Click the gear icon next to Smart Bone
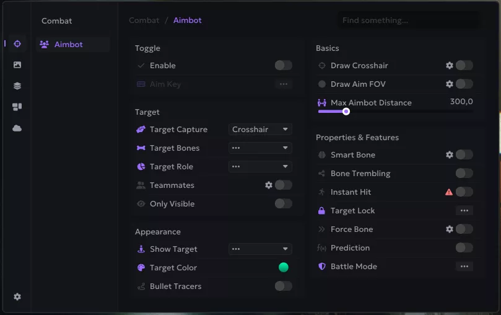501x315 pixels. tap(450, 155)
